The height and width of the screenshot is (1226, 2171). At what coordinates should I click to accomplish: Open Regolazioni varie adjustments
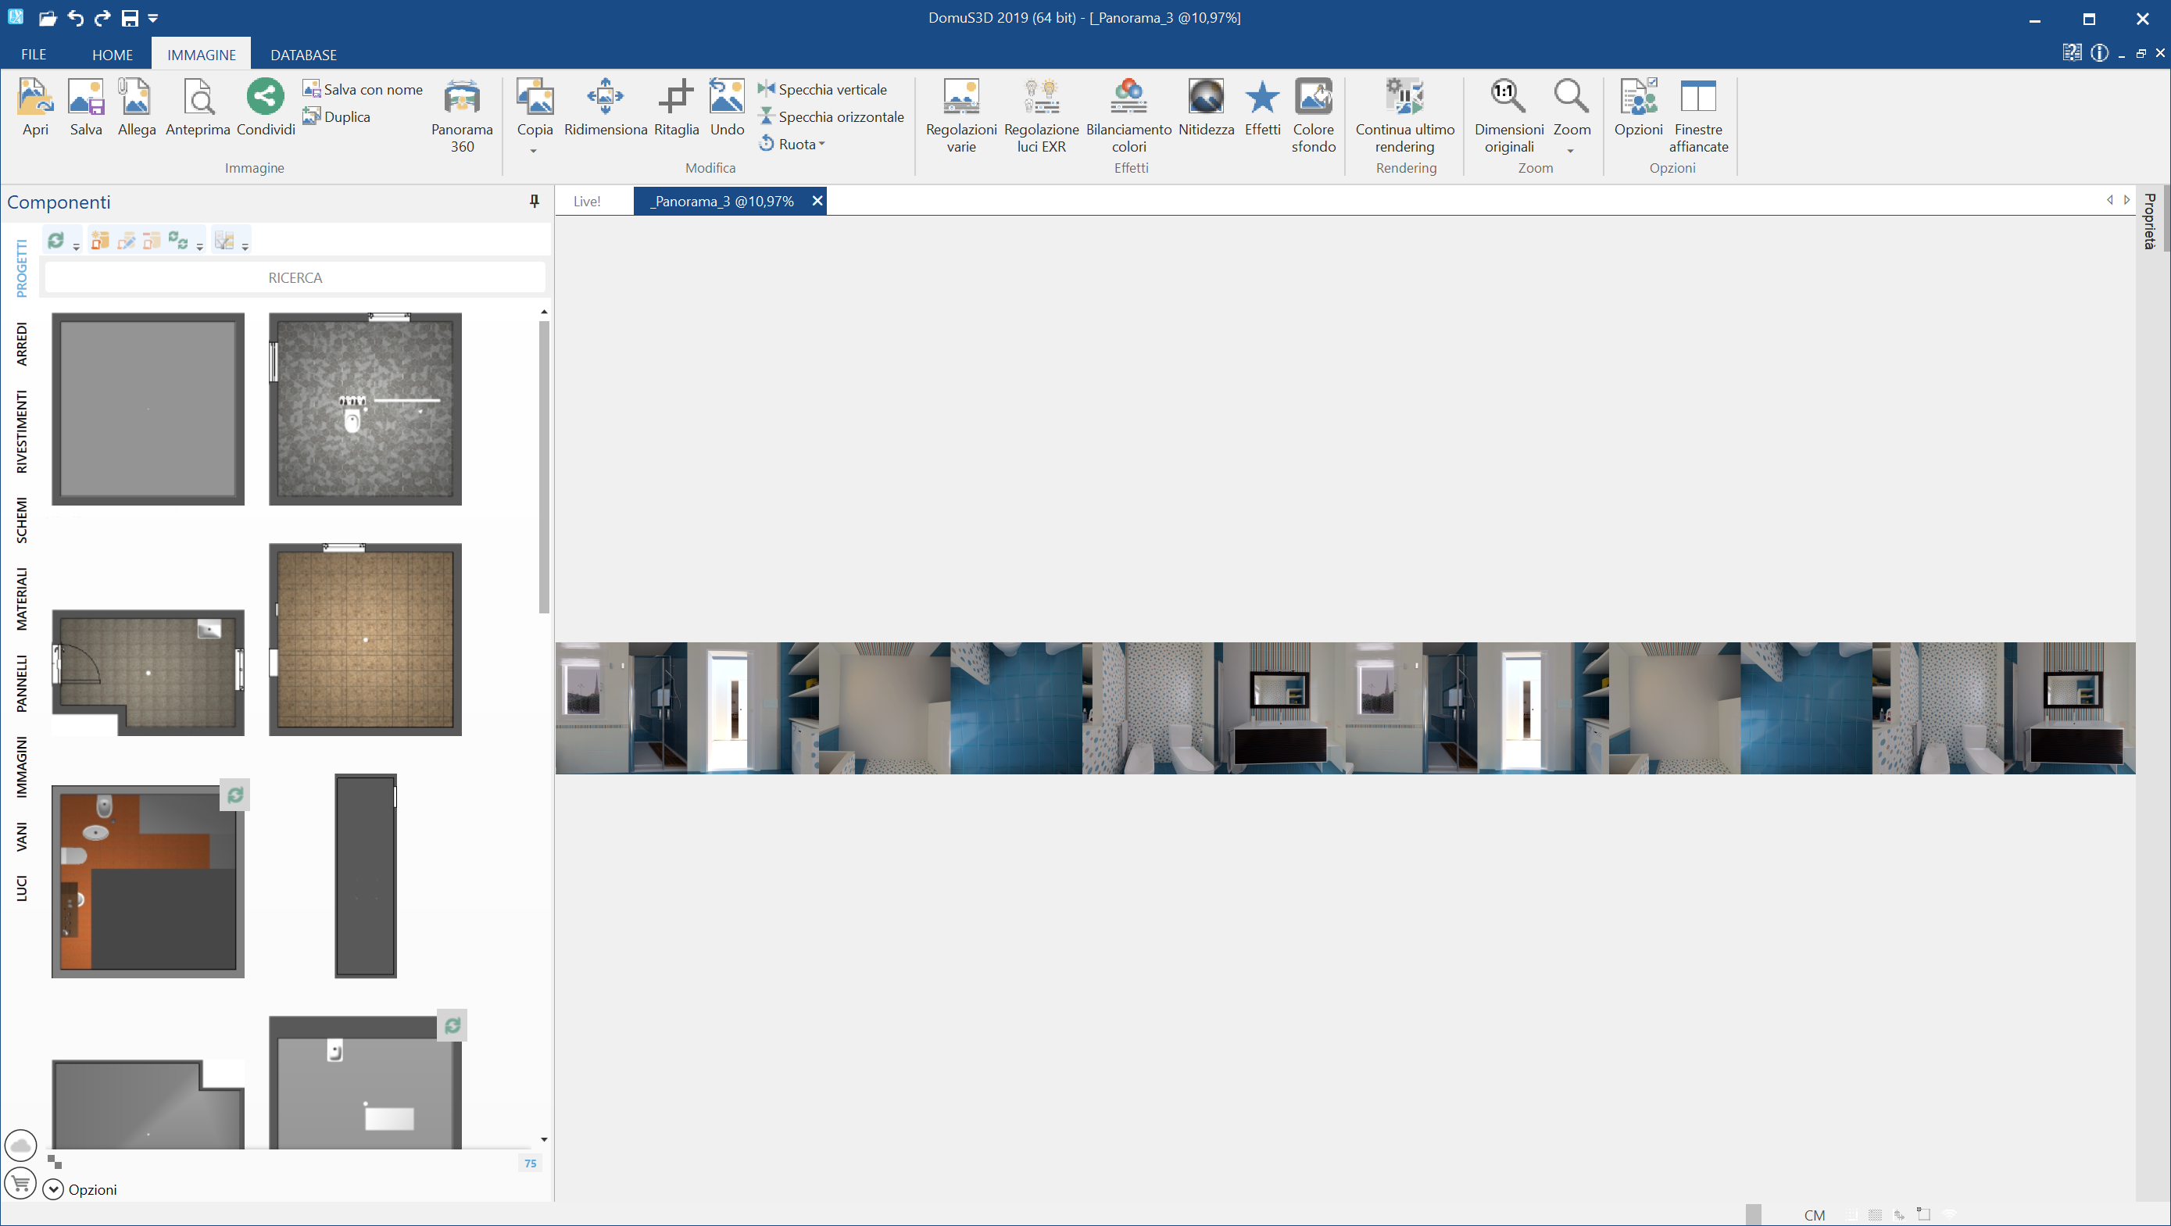click(960, 116)
